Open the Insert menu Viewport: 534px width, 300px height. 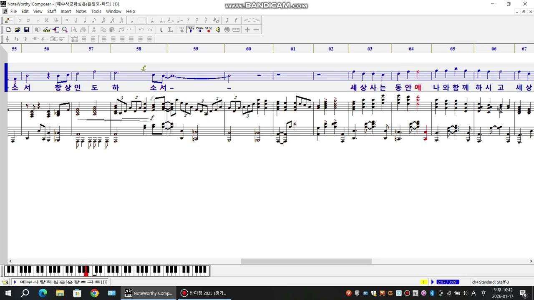click(x=65, y=11)
